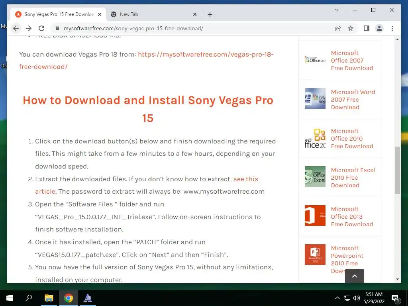Share this page using the share icon
Viewport: 408px width, 306px height.
pos(338,28)
